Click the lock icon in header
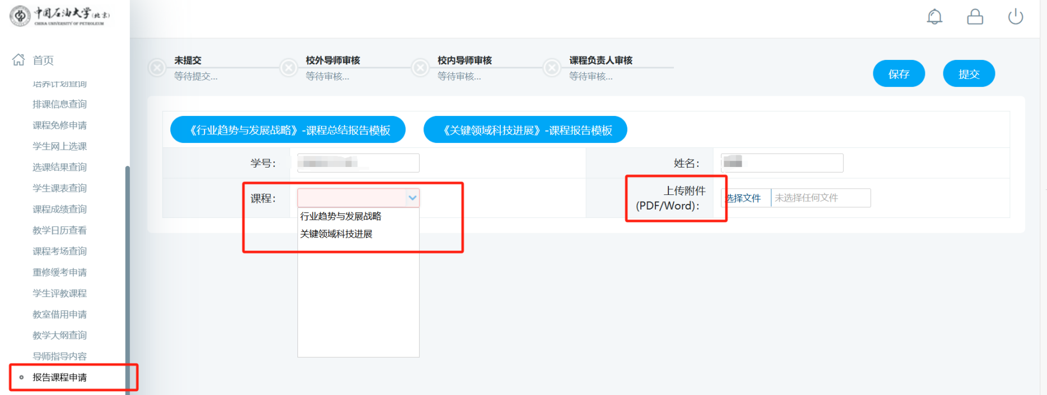Image resolution: width=1047 pixels, height=395 pixels. [975, 17]
